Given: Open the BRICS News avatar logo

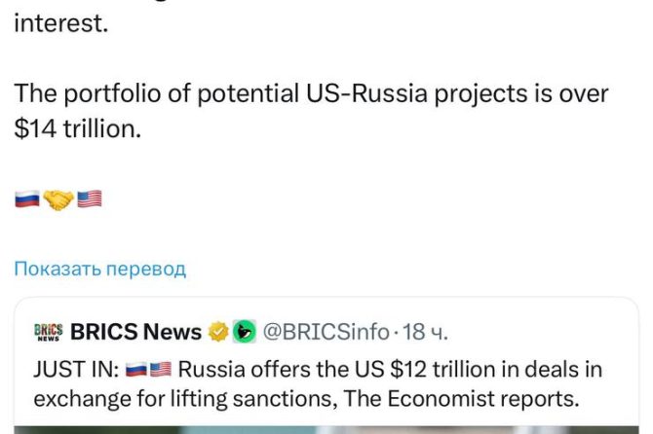Looking at the screenshot, I should (48, 332).
